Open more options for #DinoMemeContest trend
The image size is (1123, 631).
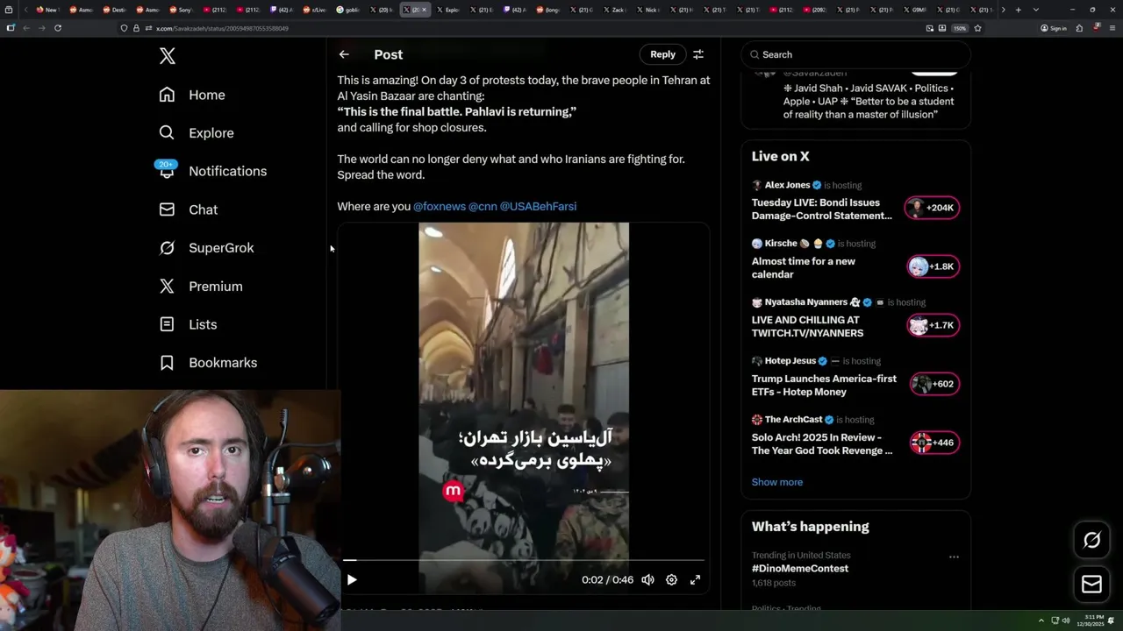pyautogui.click(x=954, y=557)
